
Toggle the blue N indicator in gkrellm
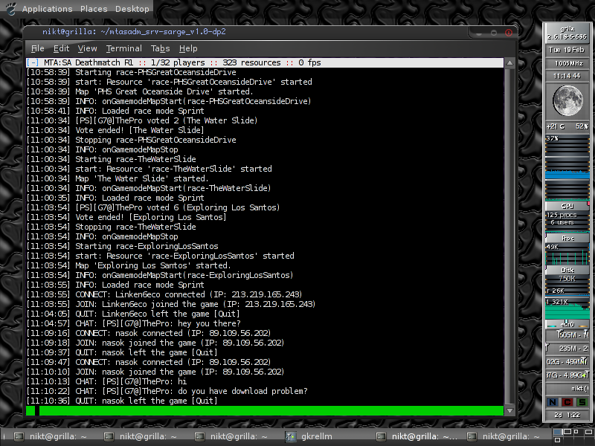click(x=553, y=402)
